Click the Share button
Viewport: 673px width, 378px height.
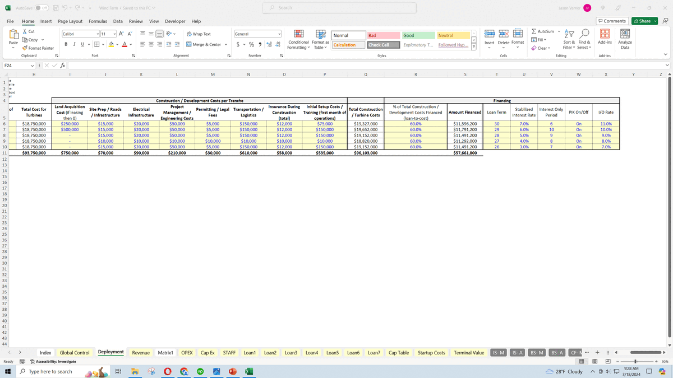tap(644, 20)
